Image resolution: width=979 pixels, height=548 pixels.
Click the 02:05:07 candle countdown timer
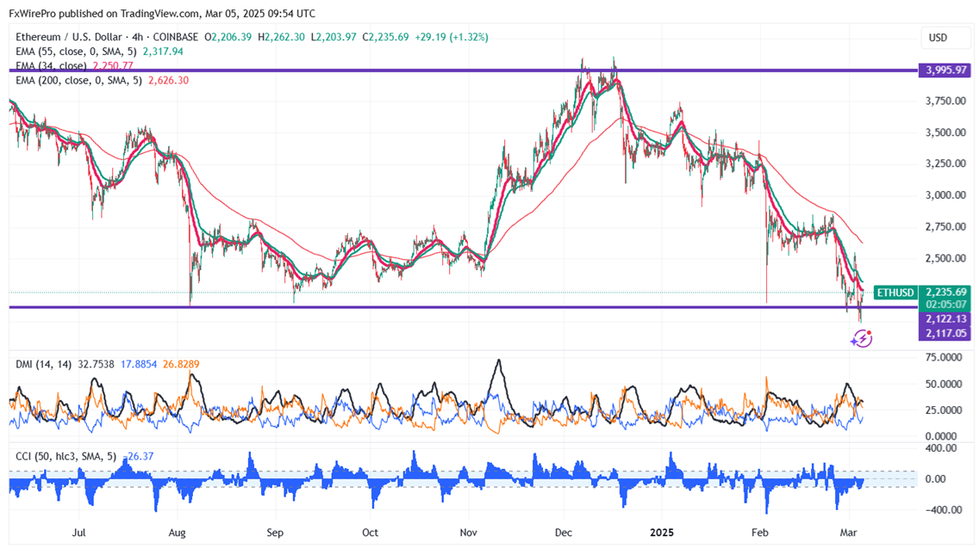(945, 305)
